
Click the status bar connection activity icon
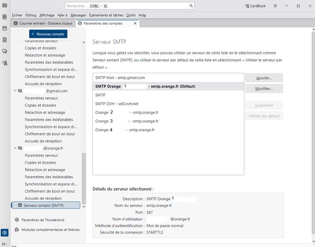click(14, 246)
